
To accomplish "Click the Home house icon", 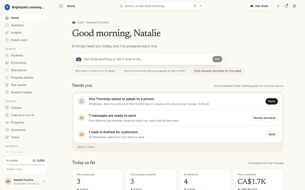I will (7, 18).
